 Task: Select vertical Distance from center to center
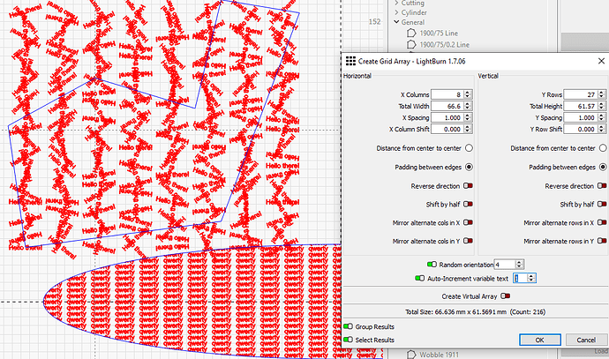coord(603,148)
